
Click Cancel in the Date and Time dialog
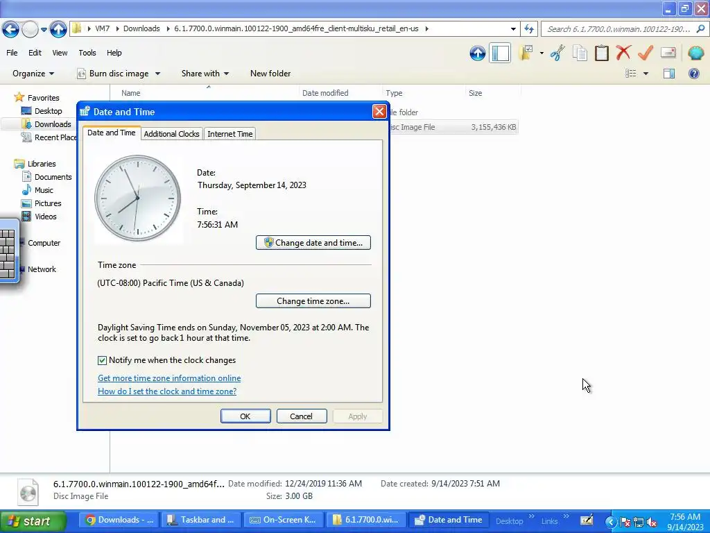point(302,416)
